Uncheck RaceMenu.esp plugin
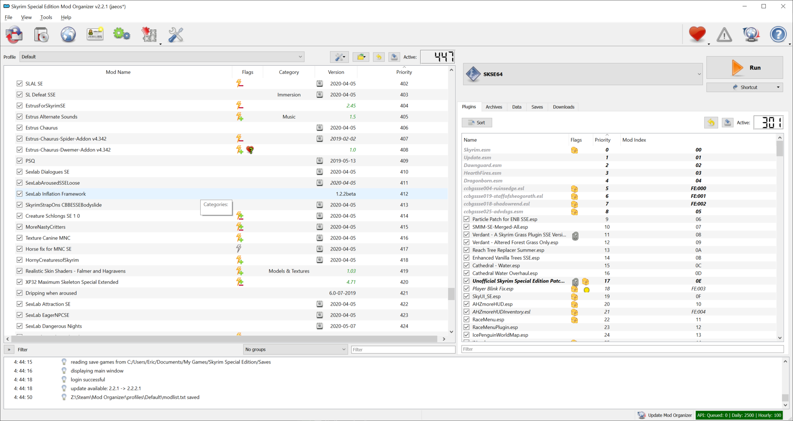793x421 pixels. click(x=467, y=319)
